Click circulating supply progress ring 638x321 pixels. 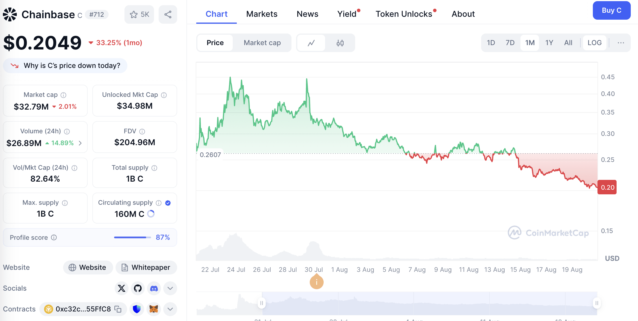(x=151, y=214)
